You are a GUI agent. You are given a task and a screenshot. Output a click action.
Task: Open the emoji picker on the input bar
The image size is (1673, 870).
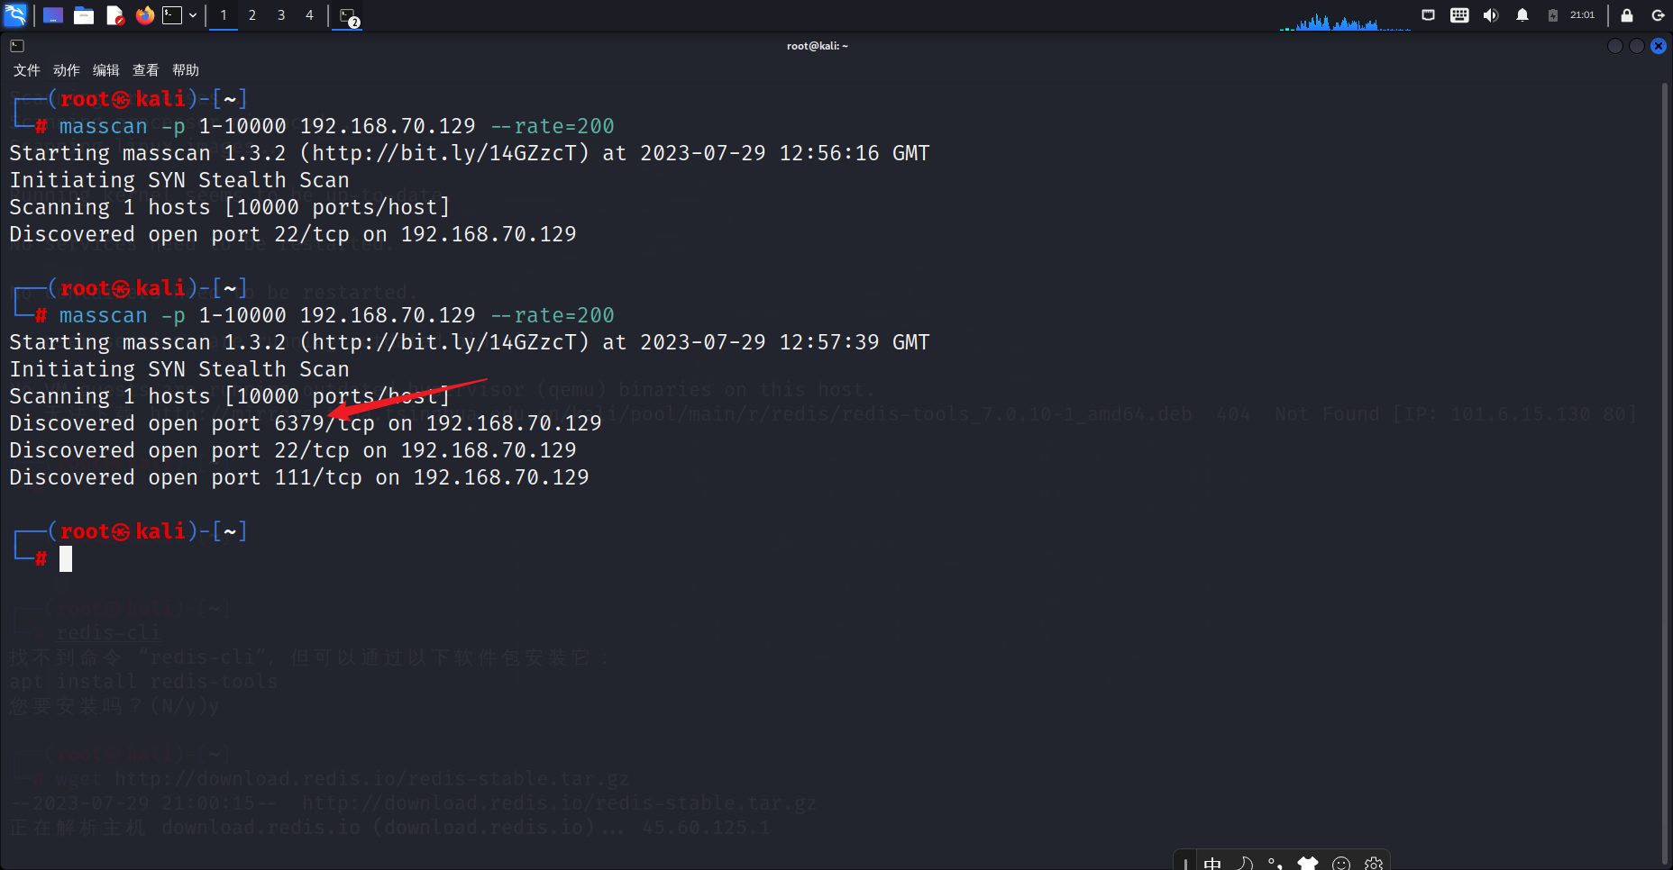(x=1340, y=863)
